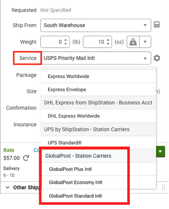
Task: Refresh the $57.00 rate
Action: tap(26, 158)
